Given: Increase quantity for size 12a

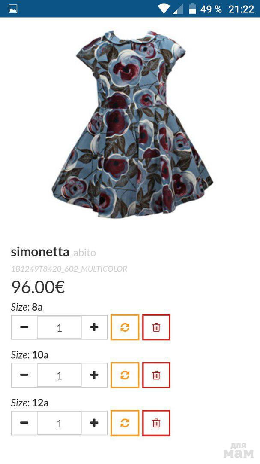Looking at the screenshot, I should point(94,423).
